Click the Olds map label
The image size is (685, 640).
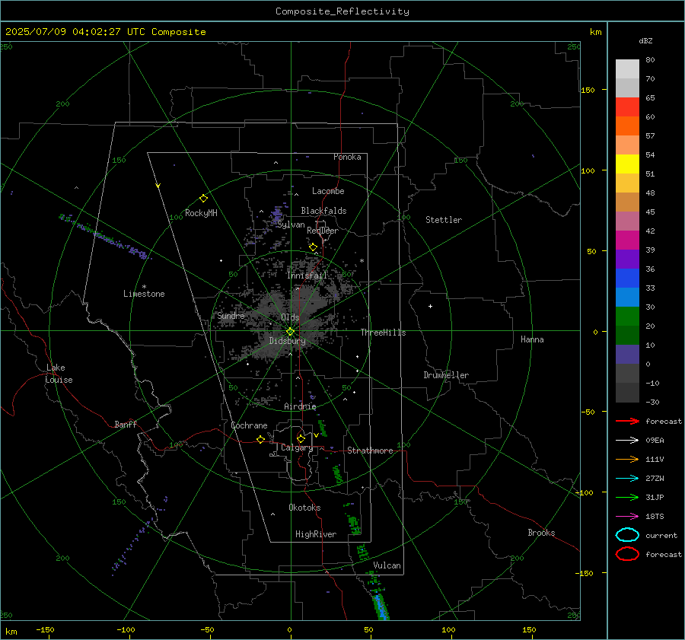pyautogui.click(x=290, y=317)
